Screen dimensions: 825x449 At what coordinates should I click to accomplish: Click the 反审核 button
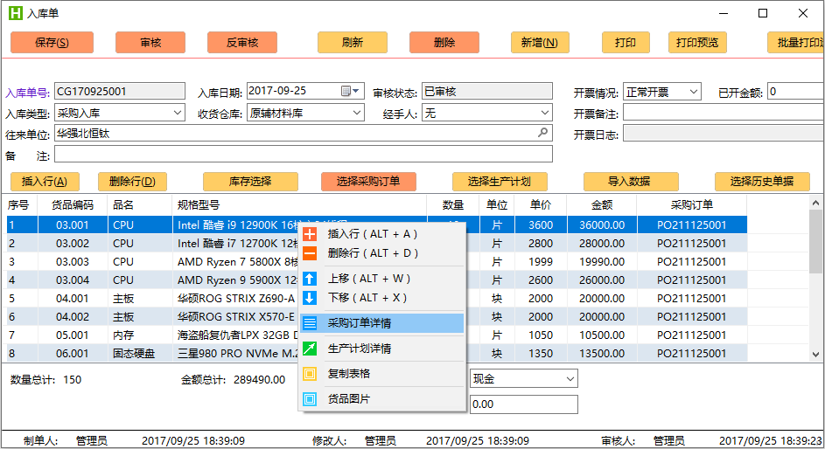point(242,43)
